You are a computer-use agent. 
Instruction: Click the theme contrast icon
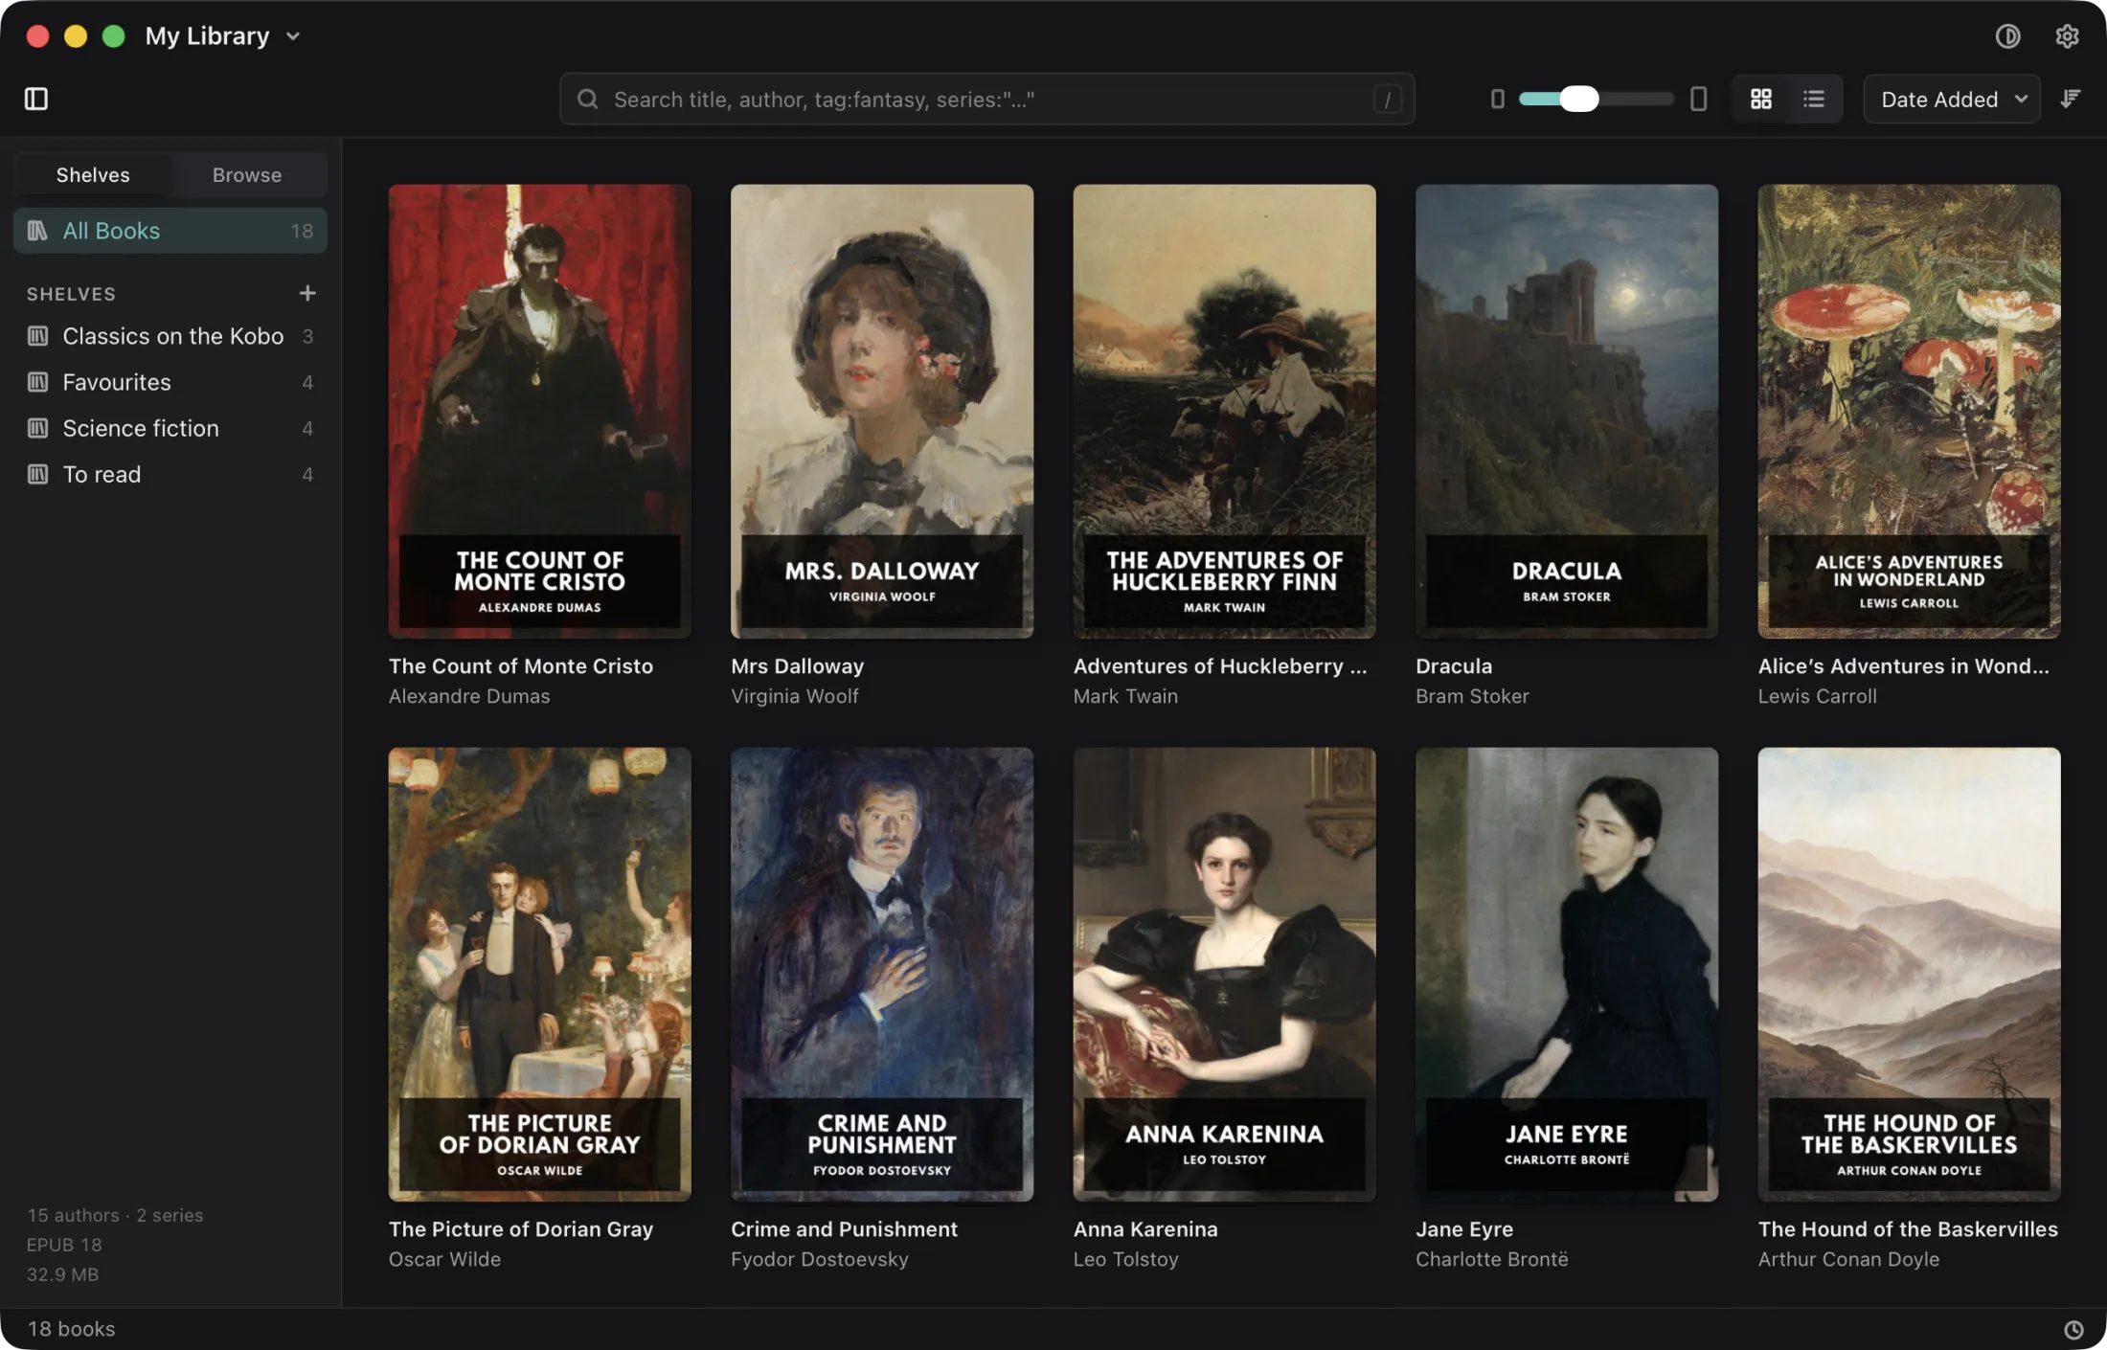(2007, 36)
